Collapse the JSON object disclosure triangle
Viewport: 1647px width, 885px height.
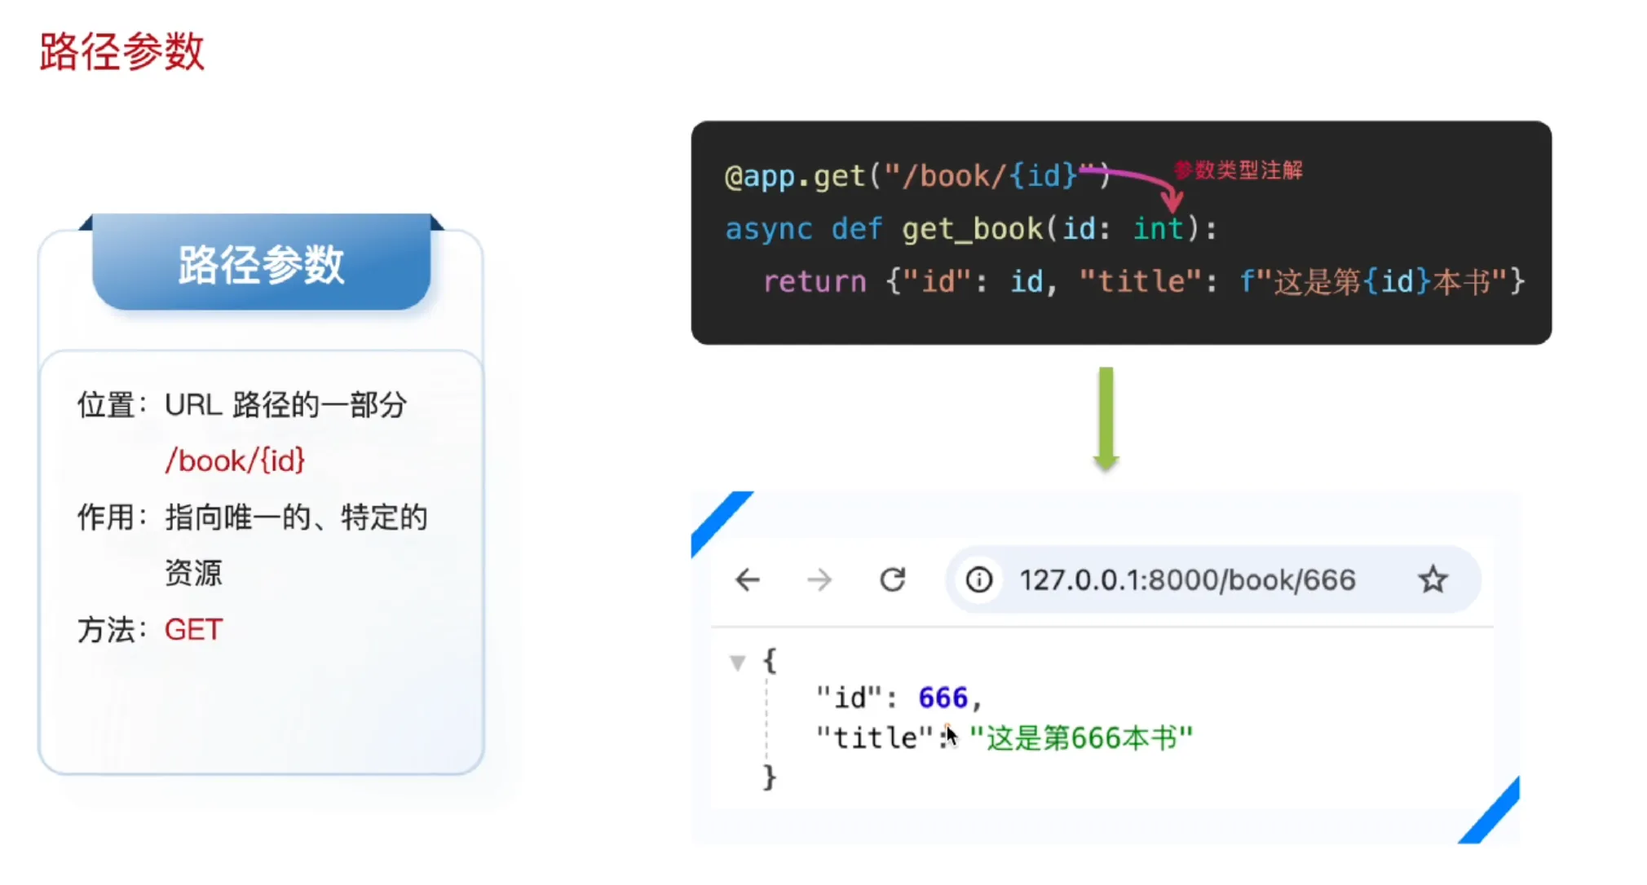738,663
